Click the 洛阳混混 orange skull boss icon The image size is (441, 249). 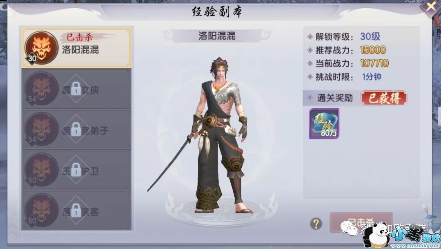41,47
